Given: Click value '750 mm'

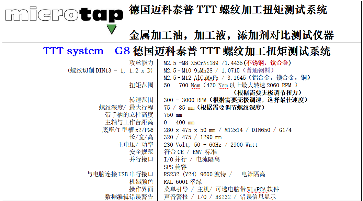Looking at the screenshot, I should coord(173,115).
